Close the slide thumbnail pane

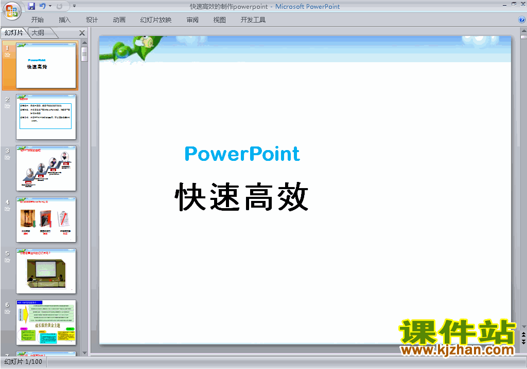(82, 32)
